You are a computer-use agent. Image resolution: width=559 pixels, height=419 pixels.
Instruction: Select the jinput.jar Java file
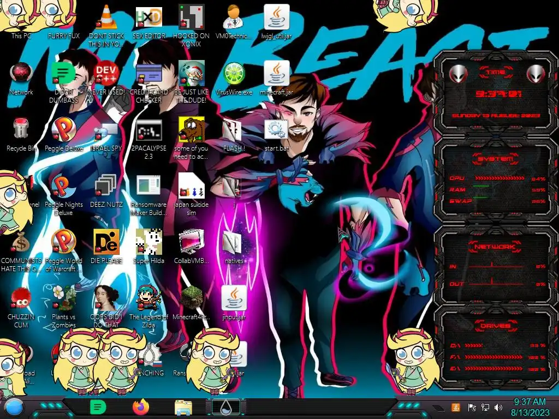[234, 298]
